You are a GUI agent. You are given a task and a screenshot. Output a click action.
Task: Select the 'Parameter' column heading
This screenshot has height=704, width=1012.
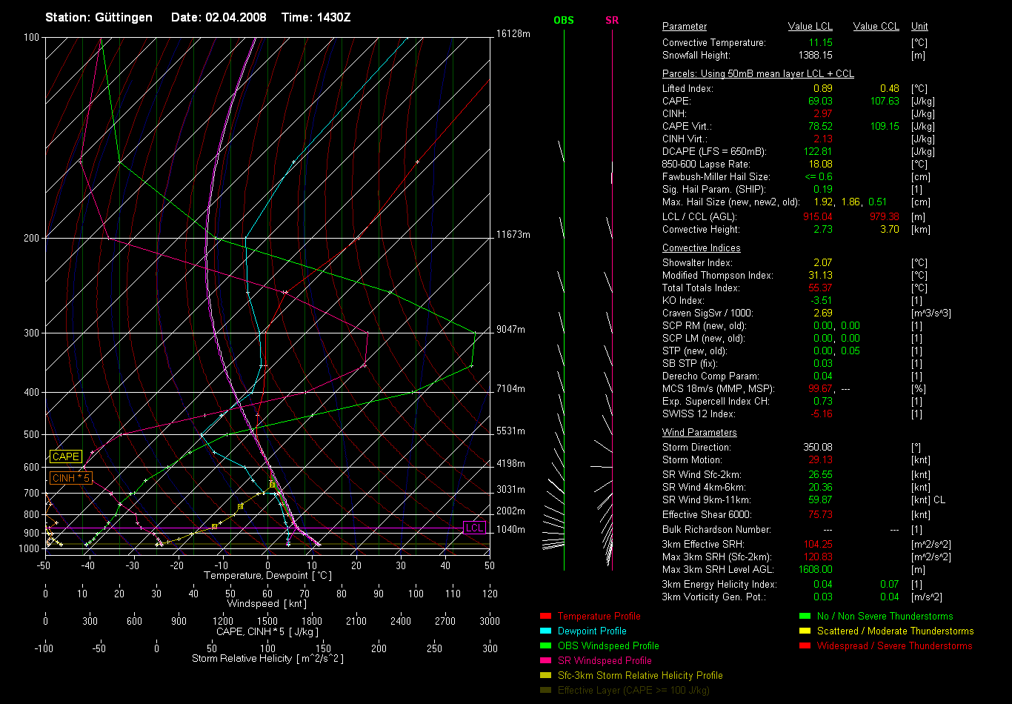point(685,27)
